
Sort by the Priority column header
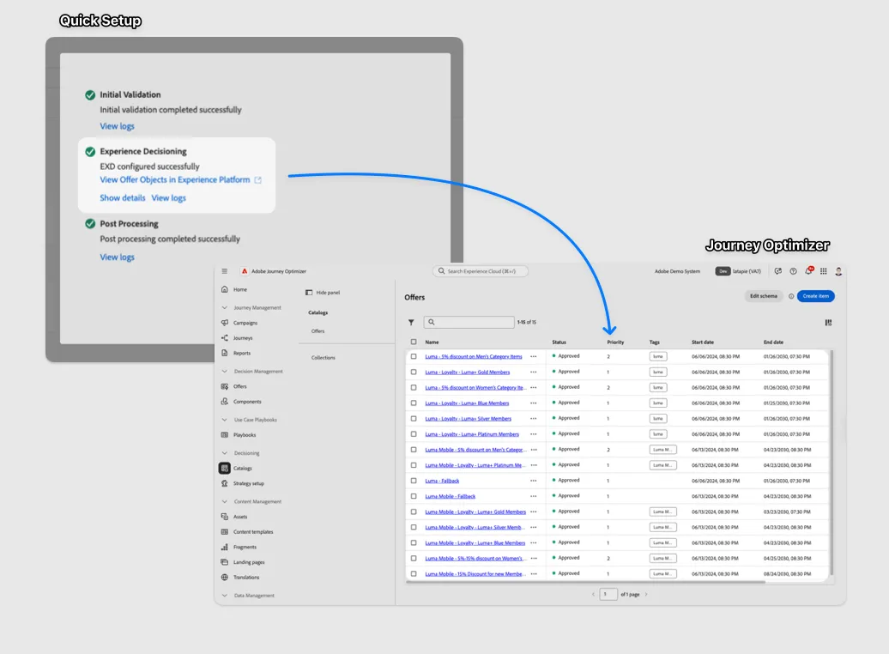point(616,342)
